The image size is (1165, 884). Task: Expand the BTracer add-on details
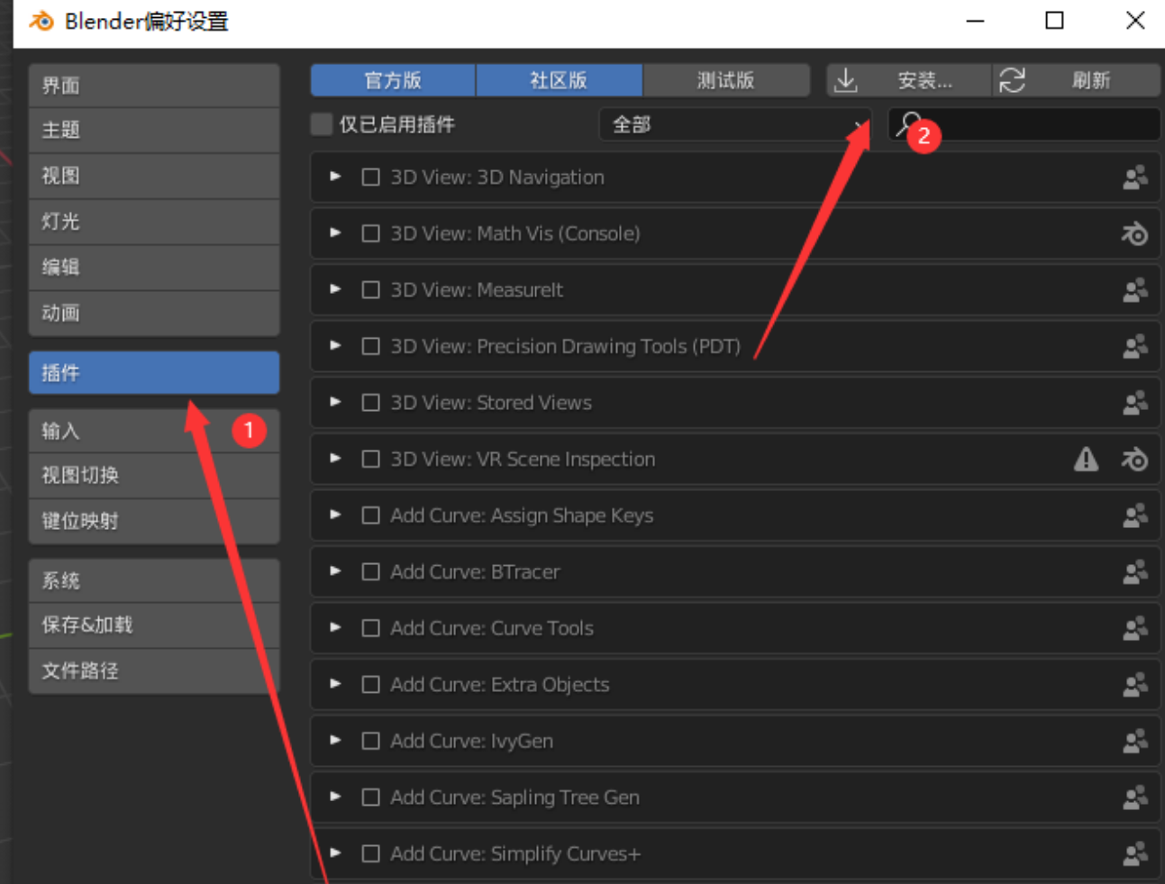click(335, 570)
